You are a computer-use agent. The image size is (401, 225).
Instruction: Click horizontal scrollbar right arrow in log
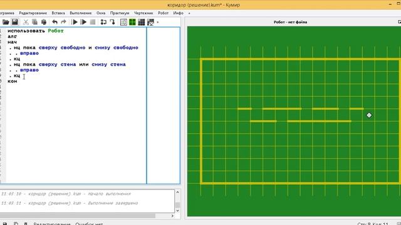point(172,216)
